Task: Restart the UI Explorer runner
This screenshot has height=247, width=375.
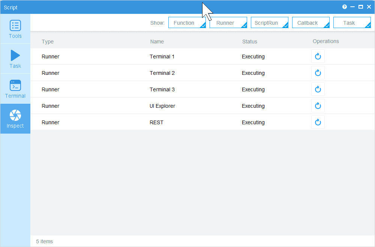Action: click(x=318, y=106)
